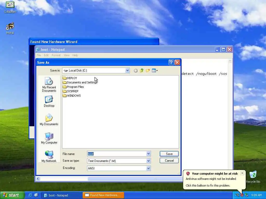Click the Save button
Screen dimensions: 266x199
click(169, 154)
